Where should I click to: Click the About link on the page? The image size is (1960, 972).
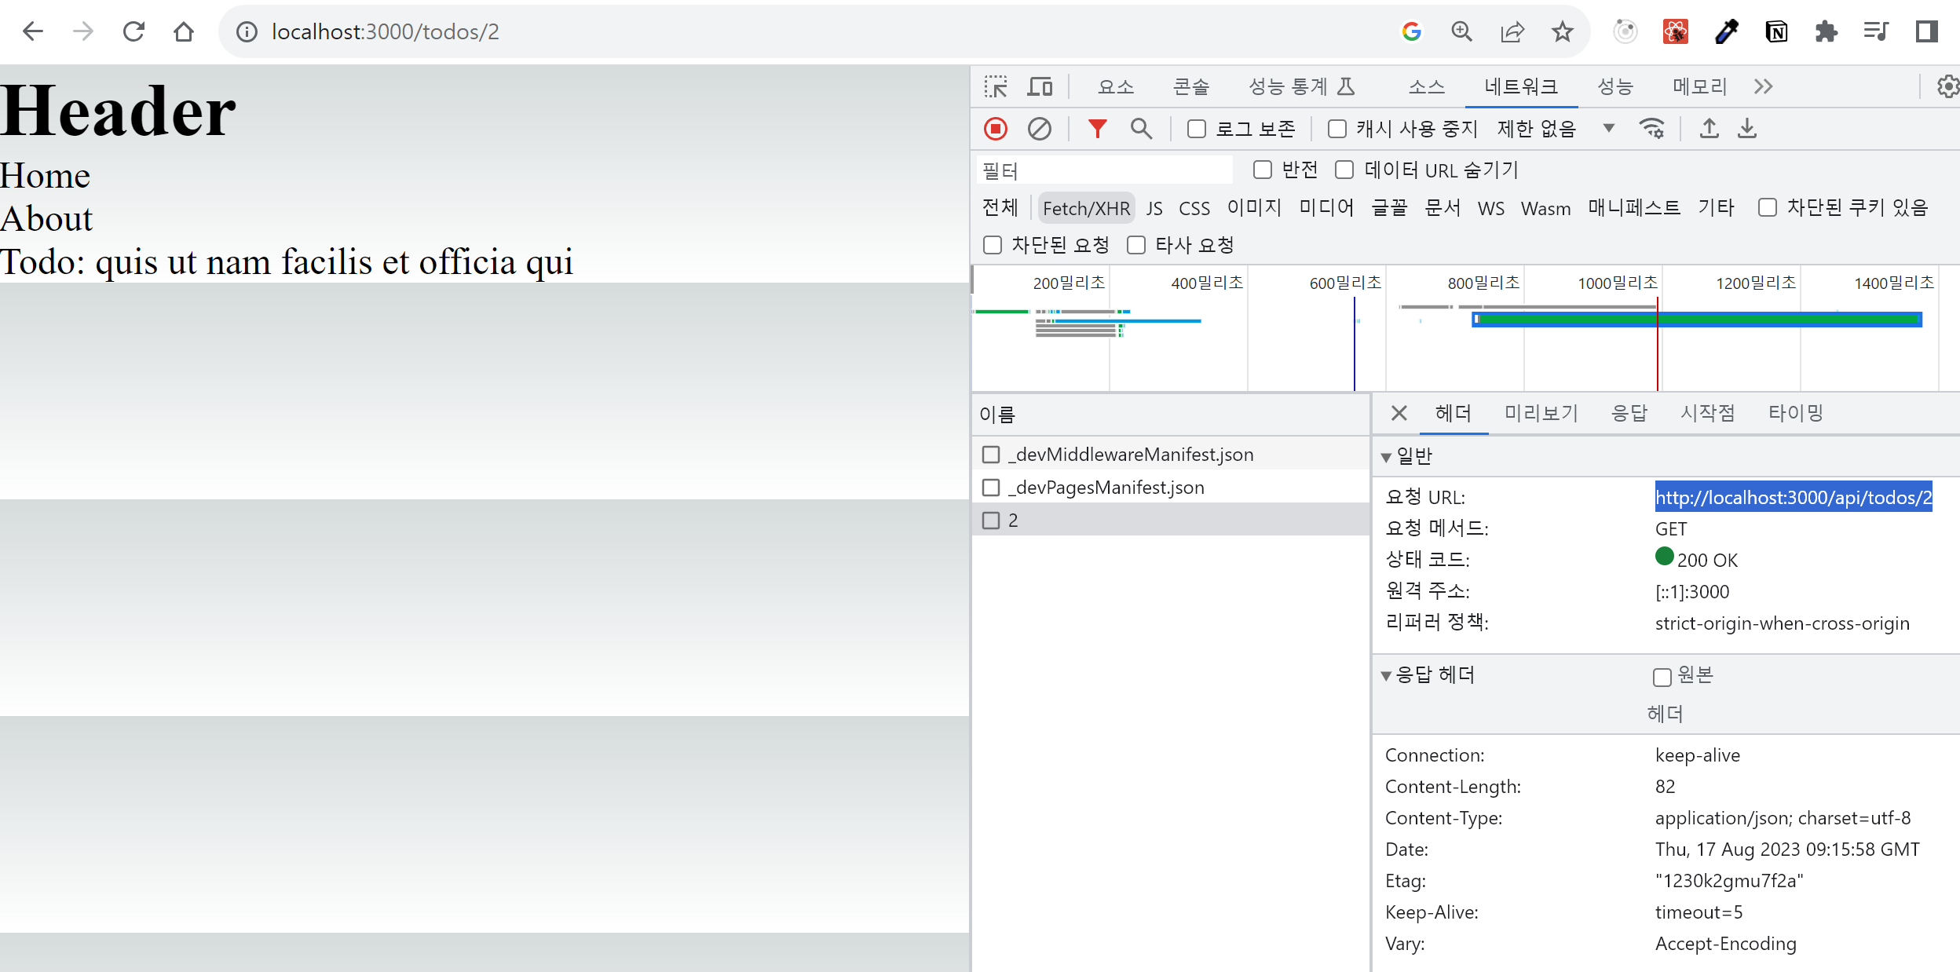click(x=46, y=219)
